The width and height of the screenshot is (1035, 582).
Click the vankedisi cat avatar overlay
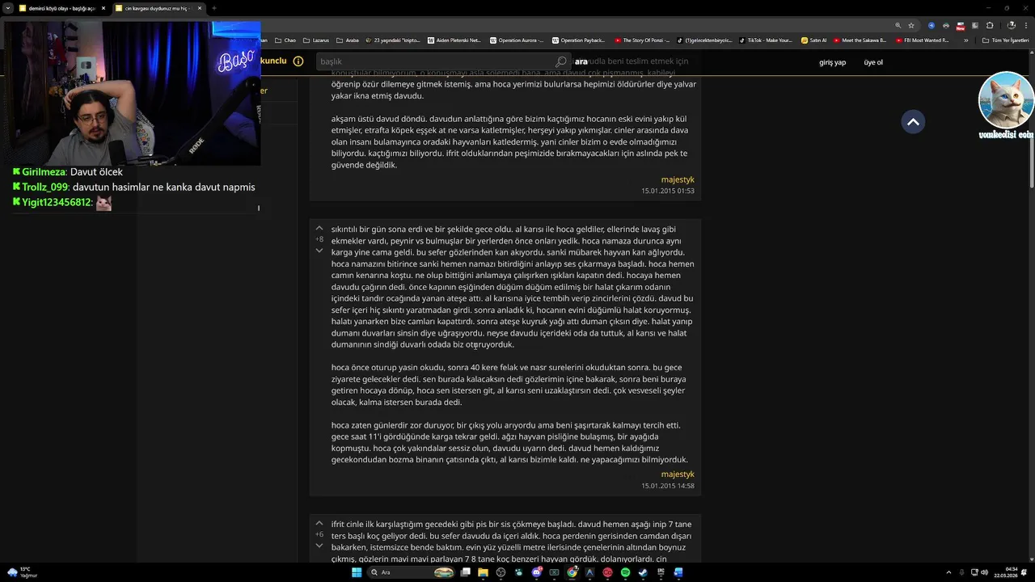tap(1006, 101)
